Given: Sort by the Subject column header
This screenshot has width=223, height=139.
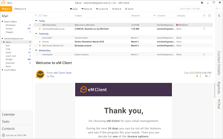Looking at the screenshot, I should 78,15.
